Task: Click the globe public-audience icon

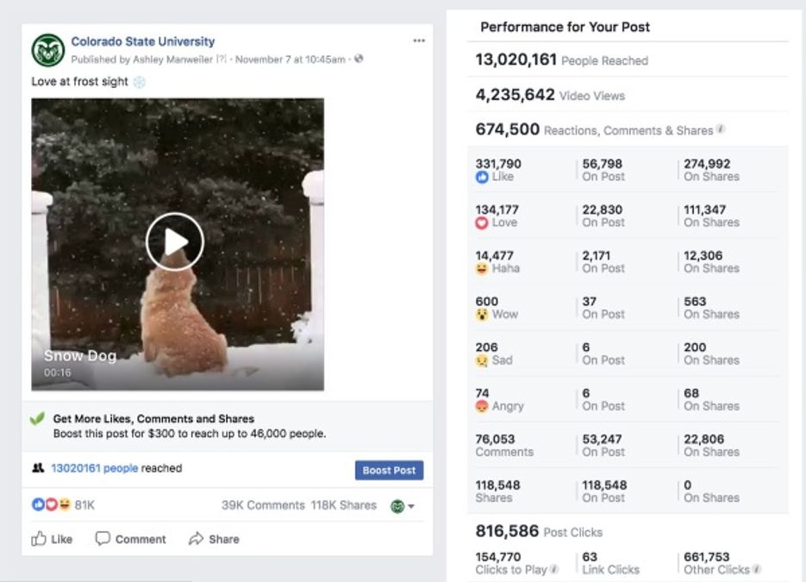Action: point(359,59)
